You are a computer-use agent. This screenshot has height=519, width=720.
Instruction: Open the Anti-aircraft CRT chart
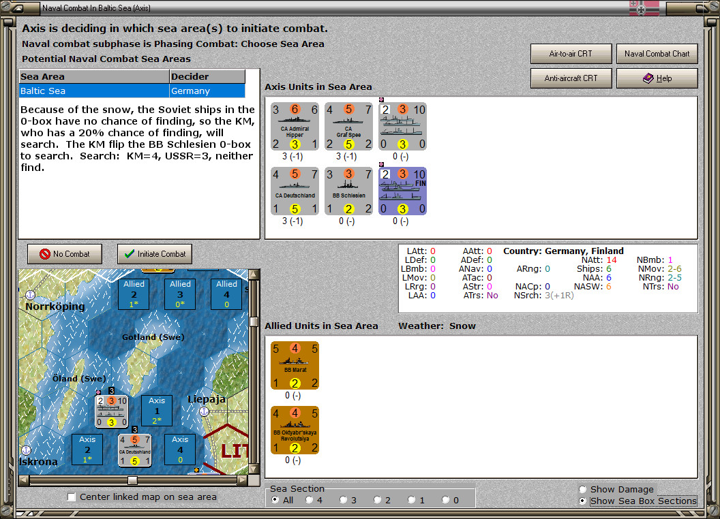point(571,78)
